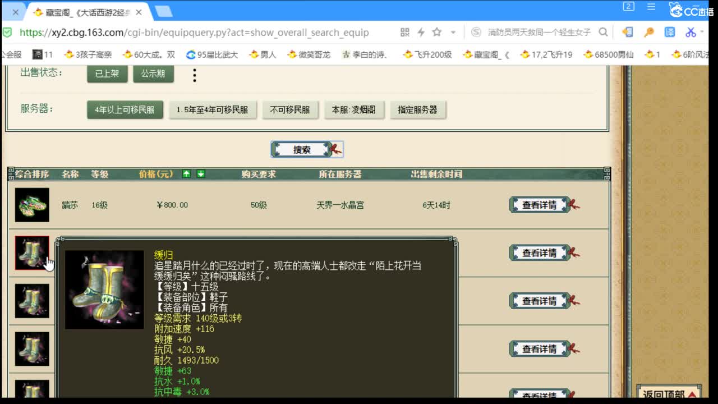
Task: Click the 搜索 search button
Action: 306,149
